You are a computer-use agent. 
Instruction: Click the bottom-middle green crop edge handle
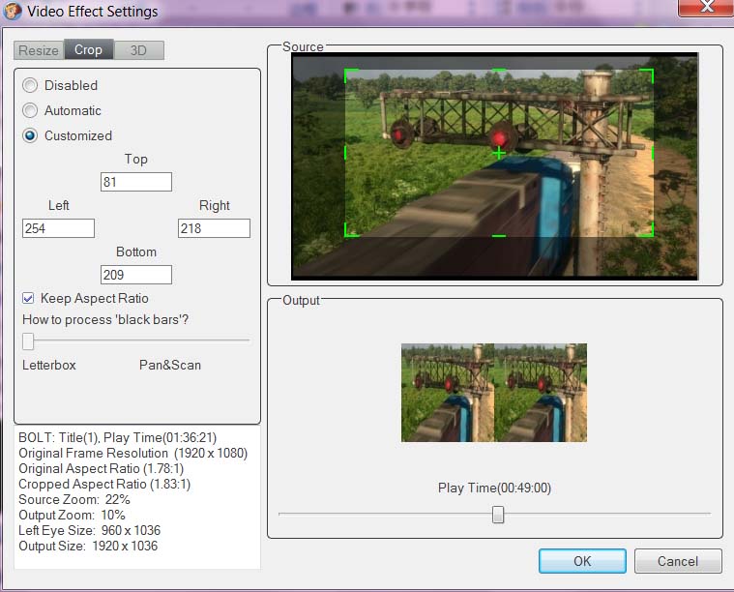499,236
